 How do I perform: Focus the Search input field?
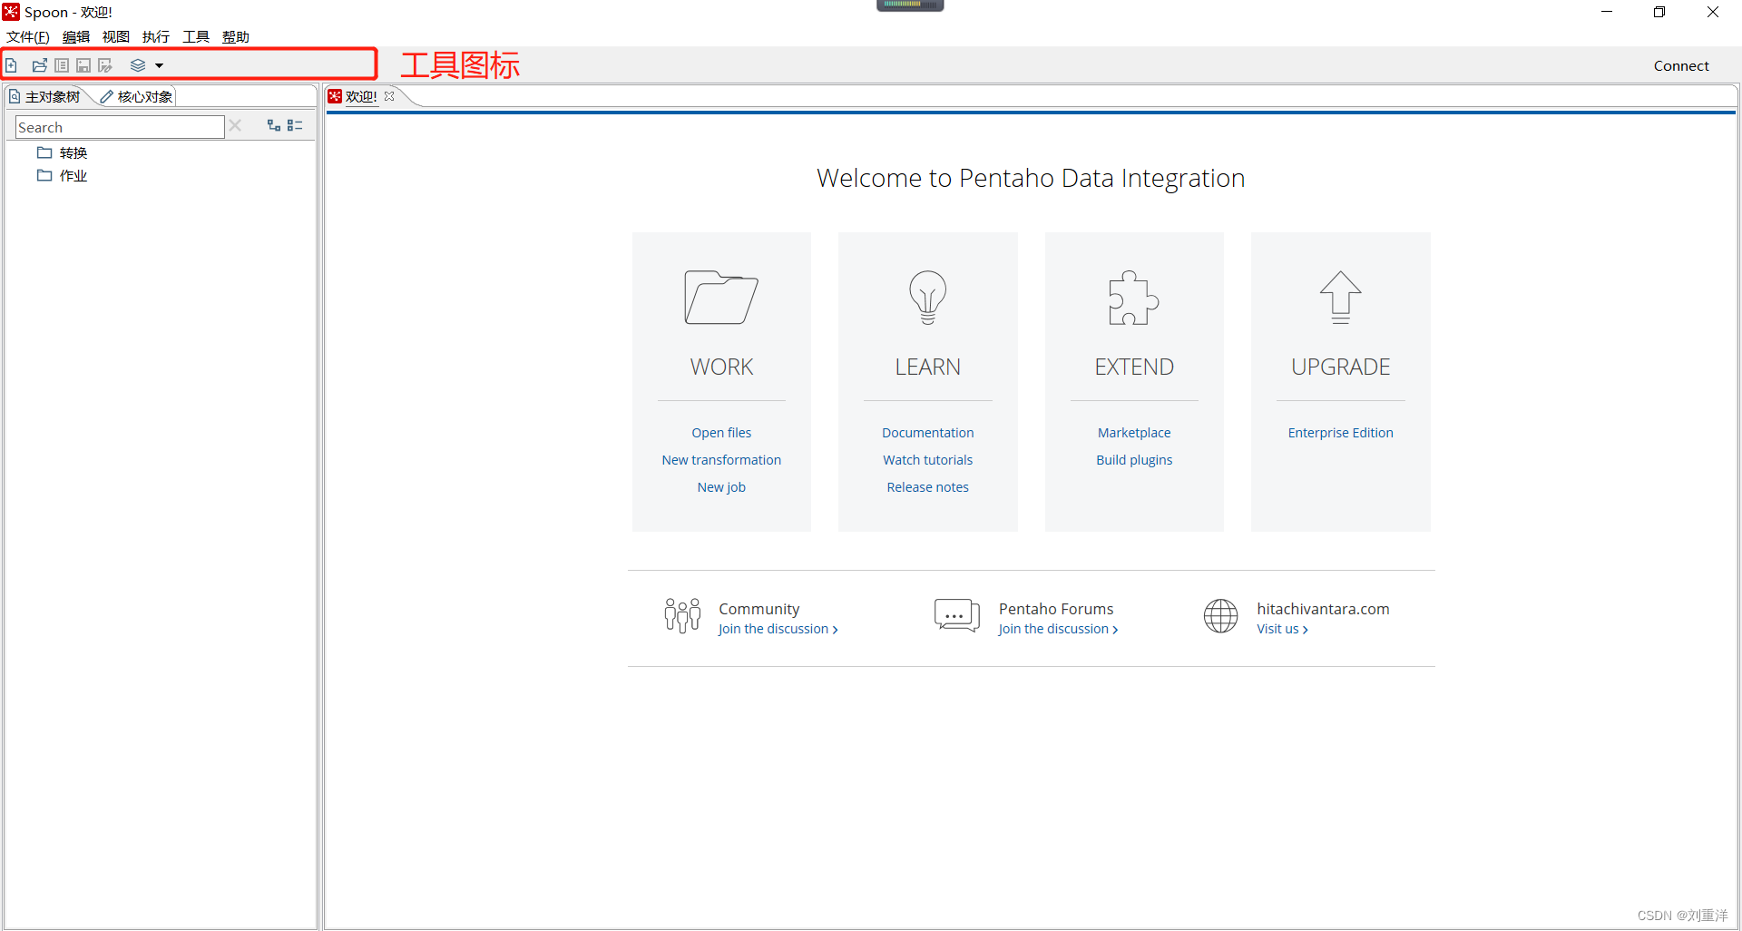(x=120, y=127)
